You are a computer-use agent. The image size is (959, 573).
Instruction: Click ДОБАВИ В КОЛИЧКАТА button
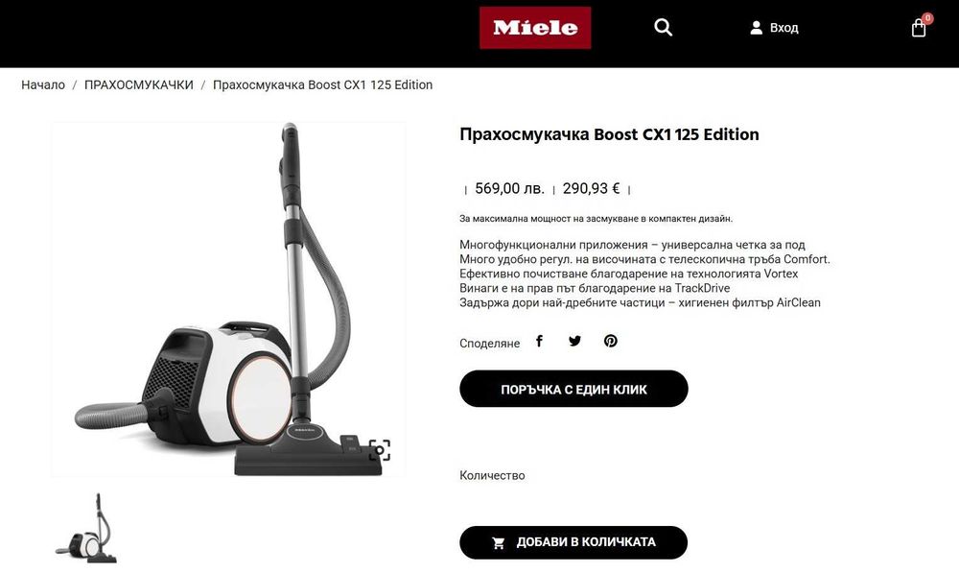point(573,542)
